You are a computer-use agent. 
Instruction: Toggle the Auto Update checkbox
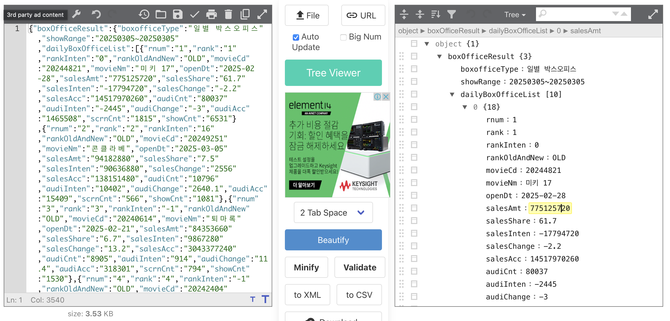[x=296, y=37]
